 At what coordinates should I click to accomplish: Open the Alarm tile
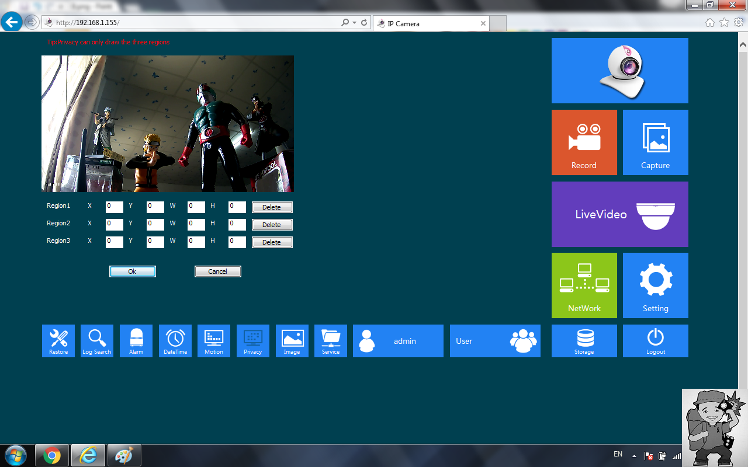click(136, 341)
